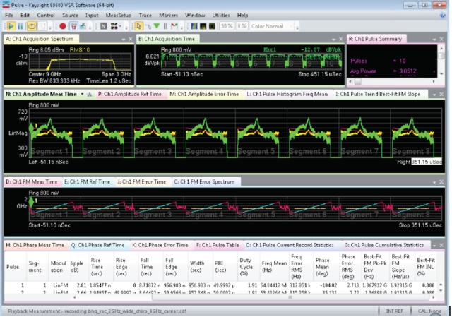
Task: Start the measurement with the Run button
Action: pyautogui.click(x=11, y=26)
